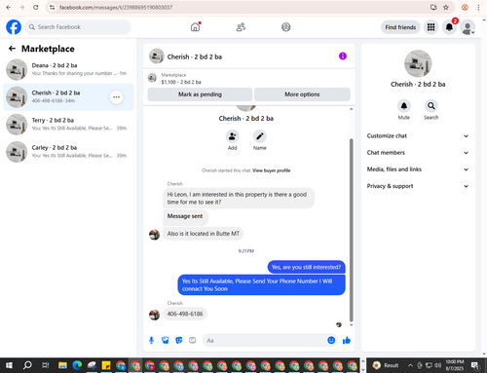
Task: Navigate browser back arrow
Action: point(9,7)
